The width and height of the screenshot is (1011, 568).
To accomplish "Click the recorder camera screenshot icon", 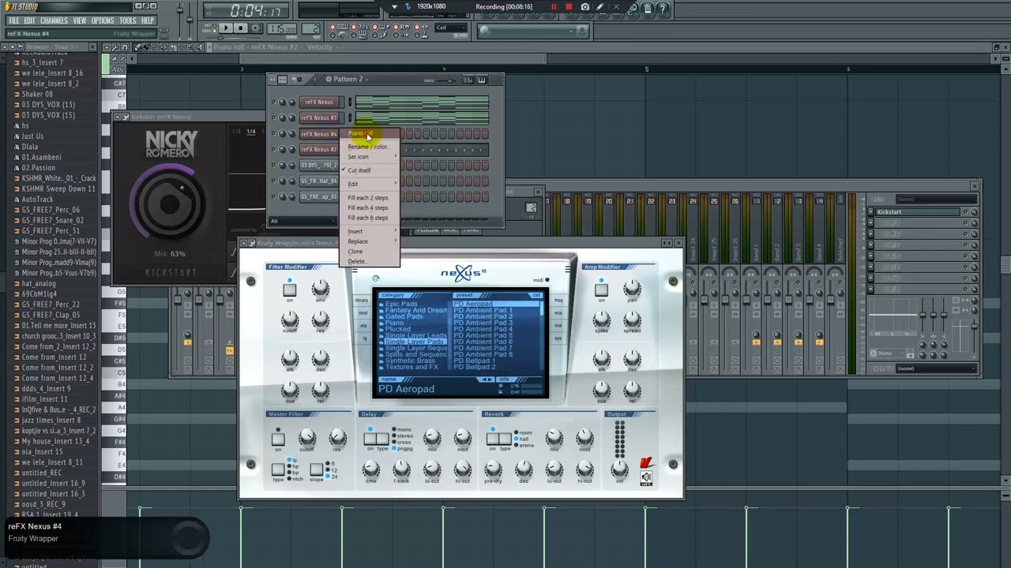I will pos(584,7).
